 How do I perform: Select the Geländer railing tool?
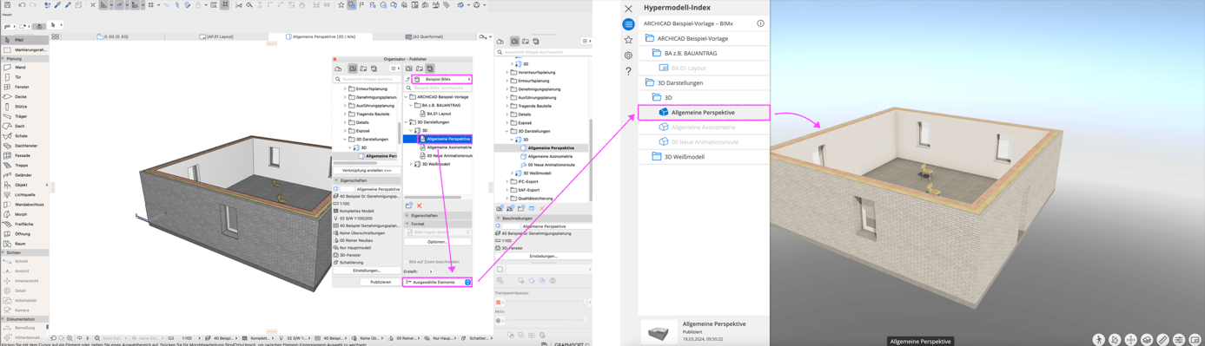[24, 175]
